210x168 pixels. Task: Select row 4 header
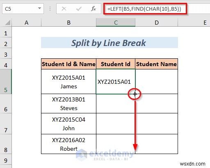point(6,64)
